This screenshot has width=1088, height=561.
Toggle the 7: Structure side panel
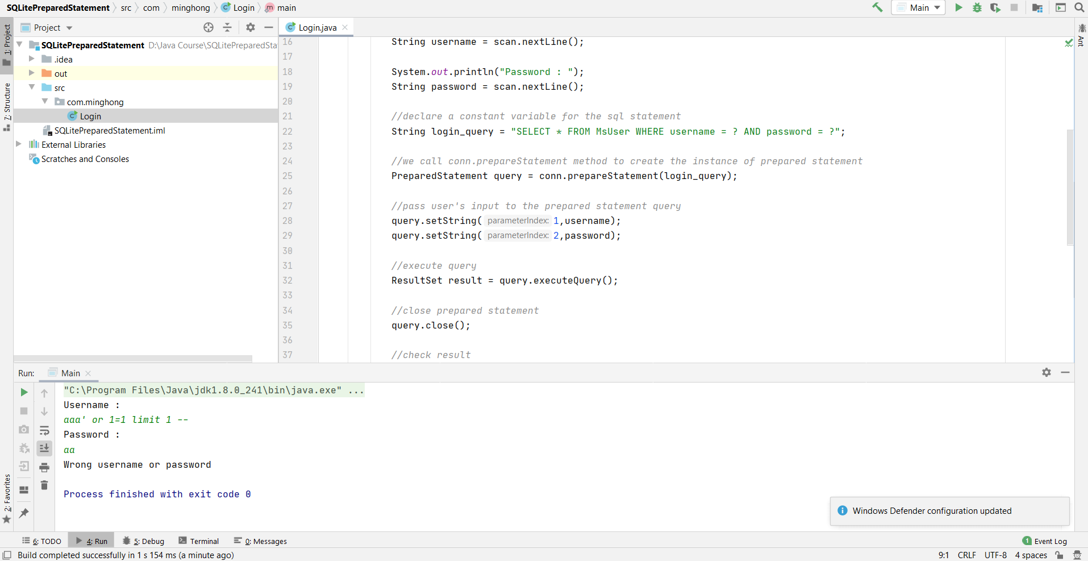[7, 107]
